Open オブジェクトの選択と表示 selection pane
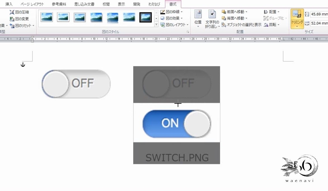The image size is (328, 191). (242, 25)
